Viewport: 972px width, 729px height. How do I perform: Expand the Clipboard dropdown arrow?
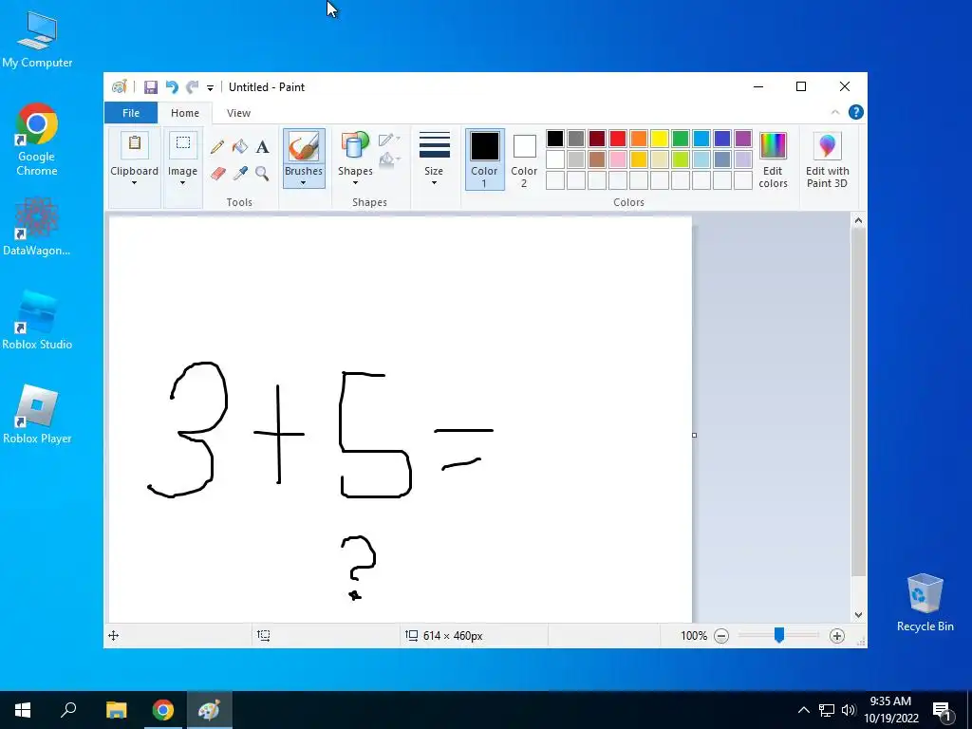(134, 183)
